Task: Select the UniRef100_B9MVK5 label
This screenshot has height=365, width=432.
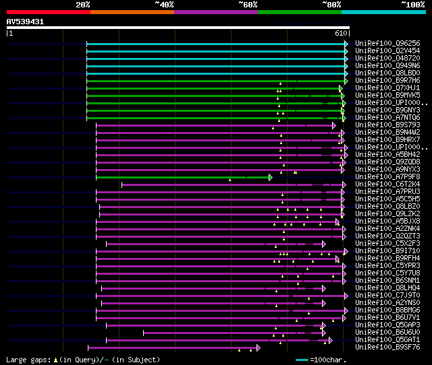Action: click(387, 95)
